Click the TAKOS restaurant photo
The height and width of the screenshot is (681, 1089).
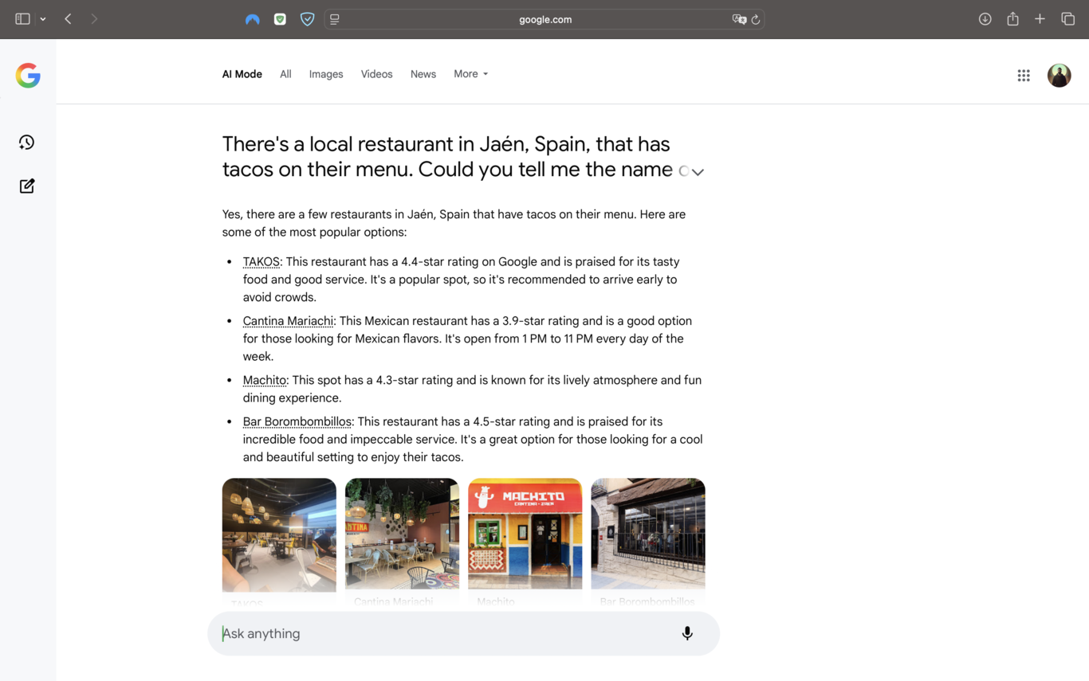279,535
